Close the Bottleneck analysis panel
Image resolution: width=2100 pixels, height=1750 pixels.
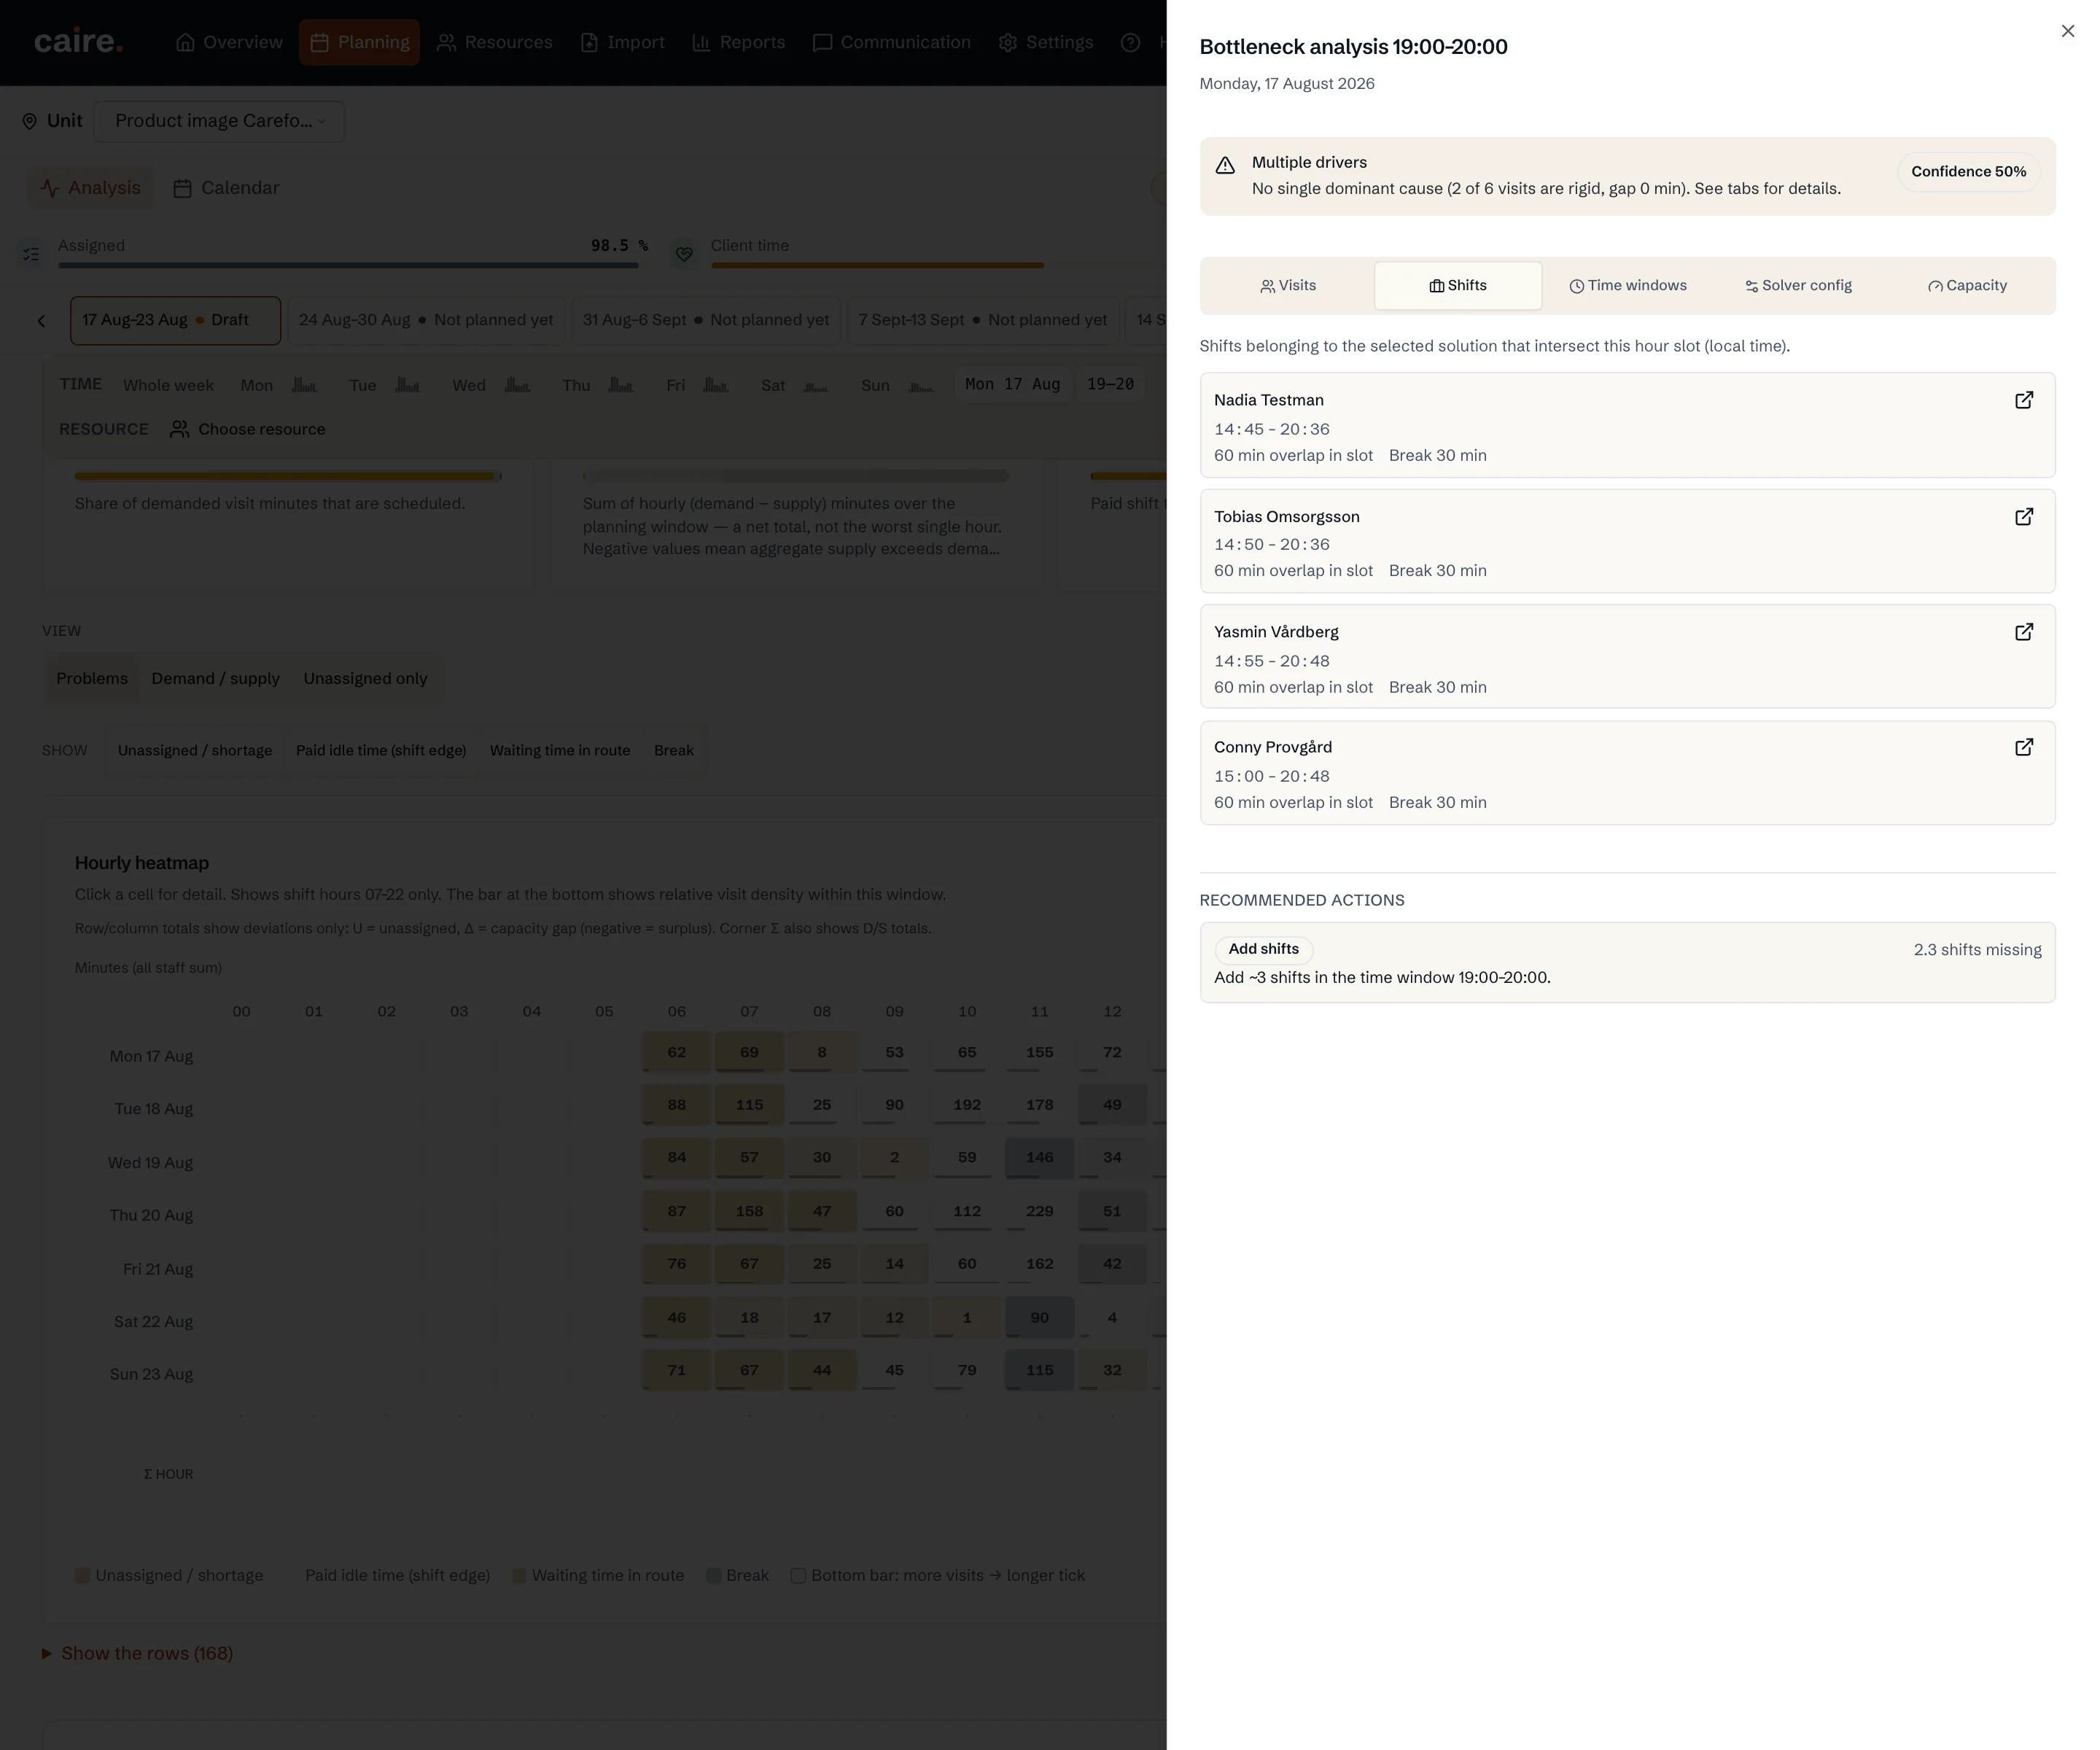(x=2067, y=31)
